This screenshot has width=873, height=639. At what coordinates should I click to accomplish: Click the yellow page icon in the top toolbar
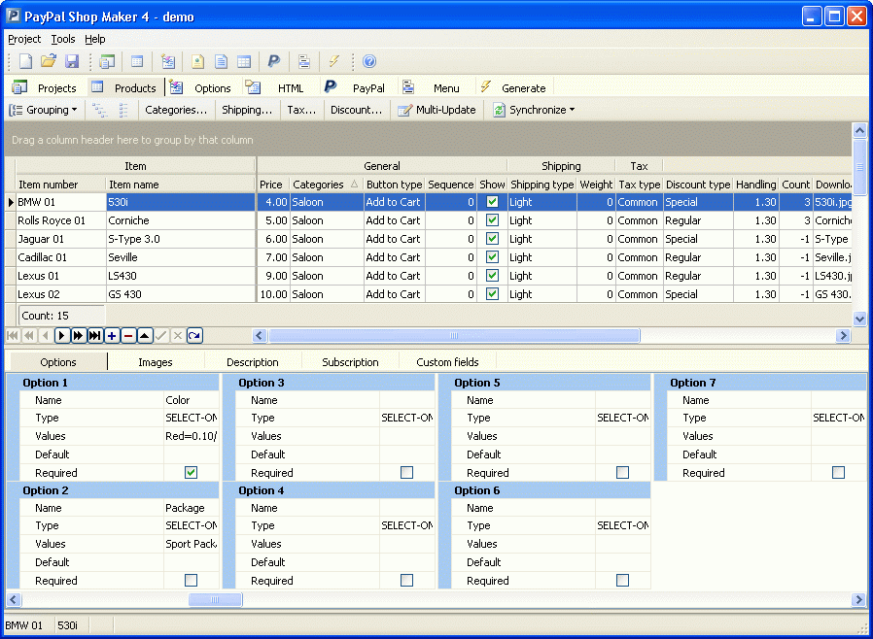point(197,61)
